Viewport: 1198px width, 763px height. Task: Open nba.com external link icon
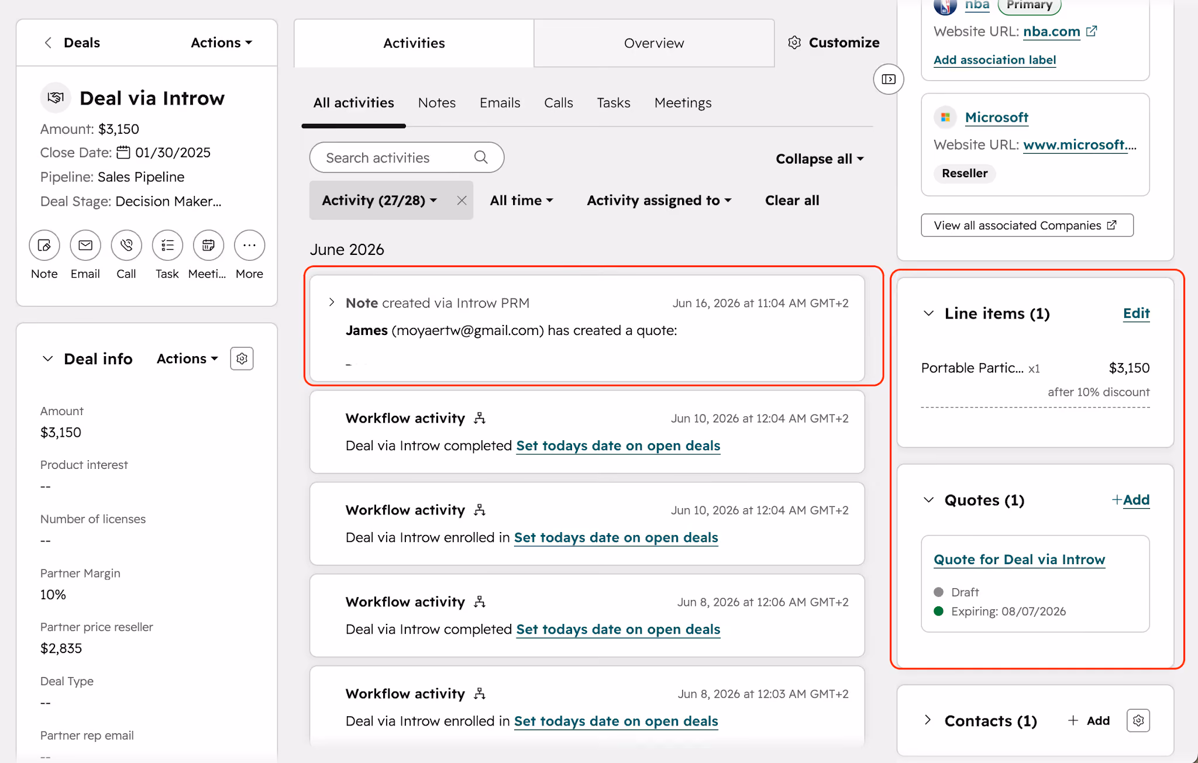point(1092,32)
